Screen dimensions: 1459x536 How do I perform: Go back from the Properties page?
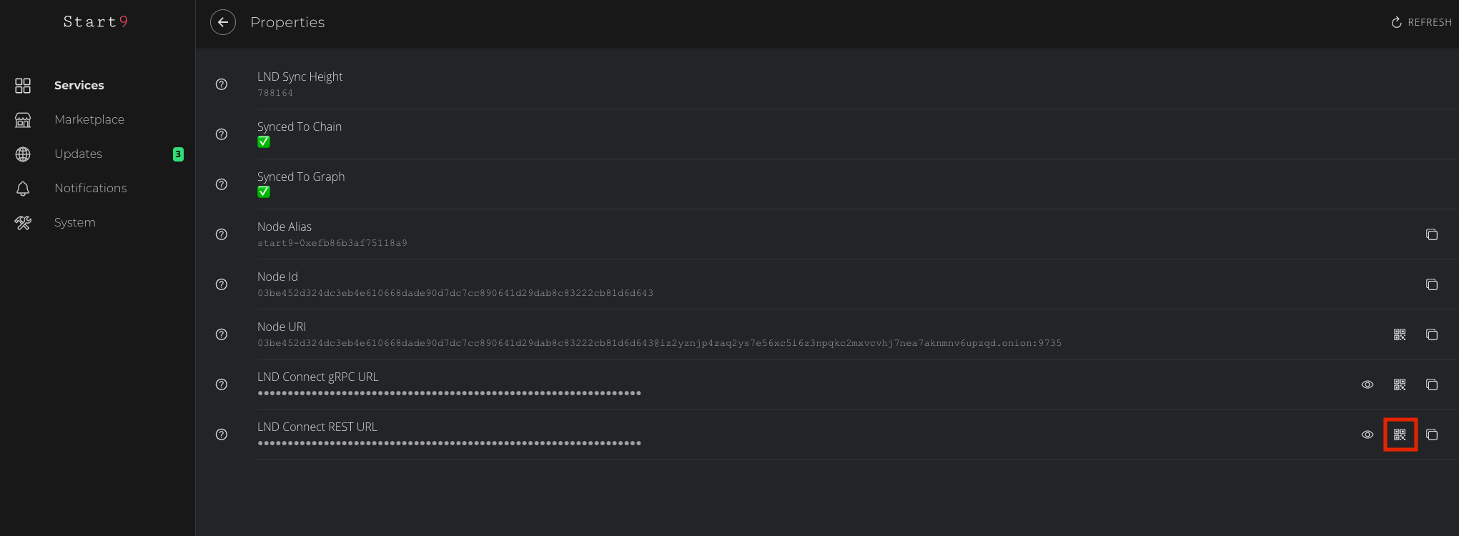(x=223, y=22)
